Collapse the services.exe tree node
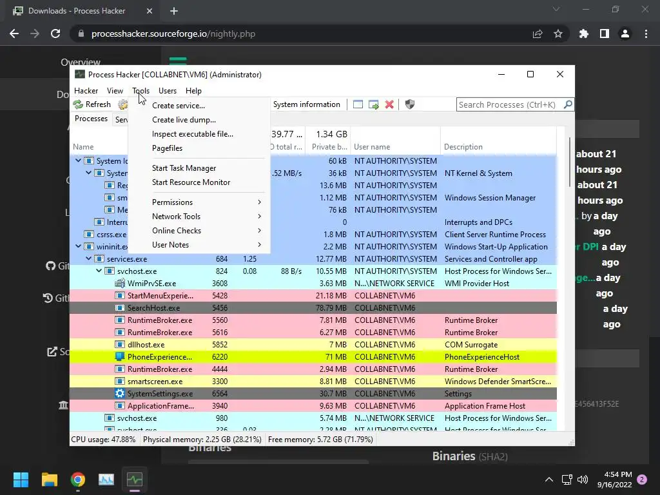 (88, 259)
